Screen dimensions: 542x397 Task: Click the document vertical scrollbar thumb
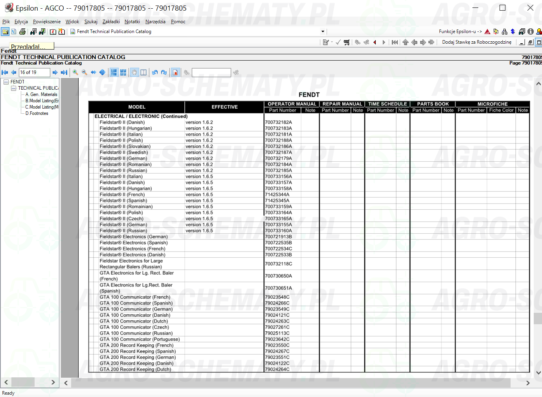[538, 318]
